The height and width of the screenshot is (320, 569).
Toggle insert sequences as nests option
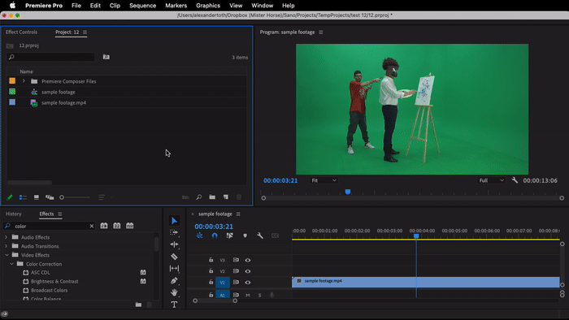(200, 236)
